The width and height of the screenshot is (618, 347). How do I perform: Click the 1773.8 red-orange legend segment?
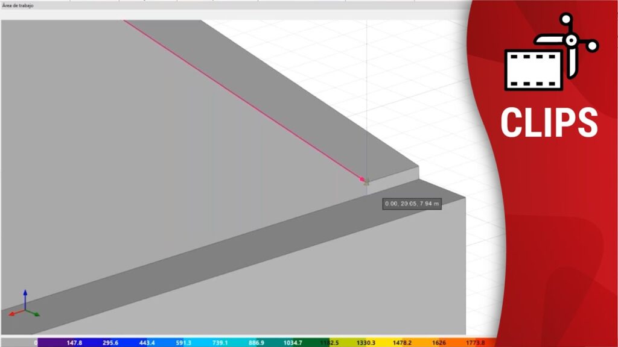click(475, 343)
